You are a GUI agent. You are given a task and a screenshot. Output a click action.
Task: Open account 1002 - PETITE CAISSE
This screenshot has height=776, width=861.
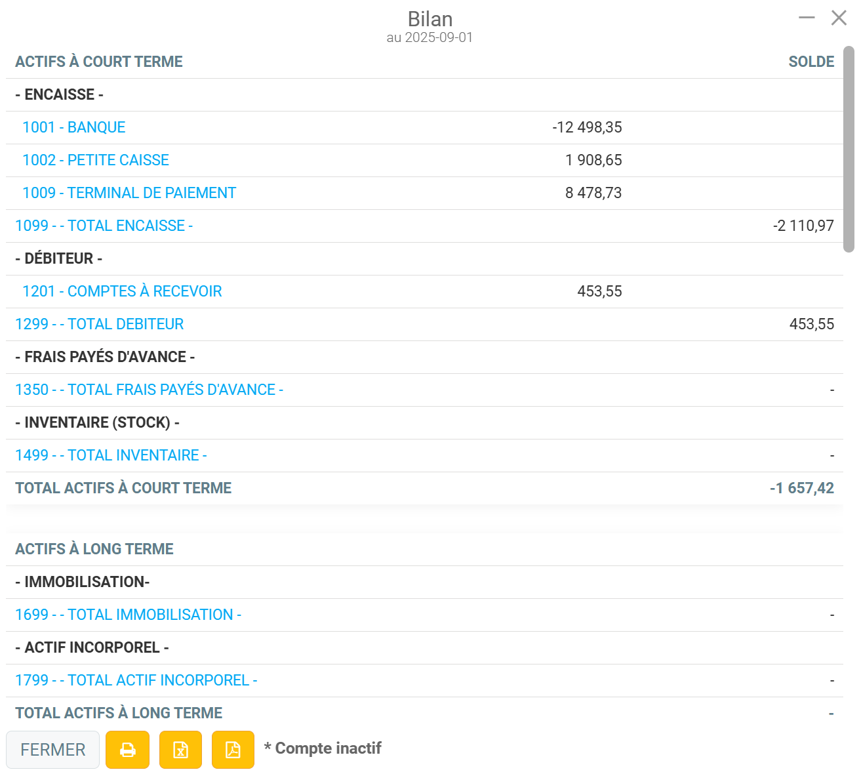[96, 160]
